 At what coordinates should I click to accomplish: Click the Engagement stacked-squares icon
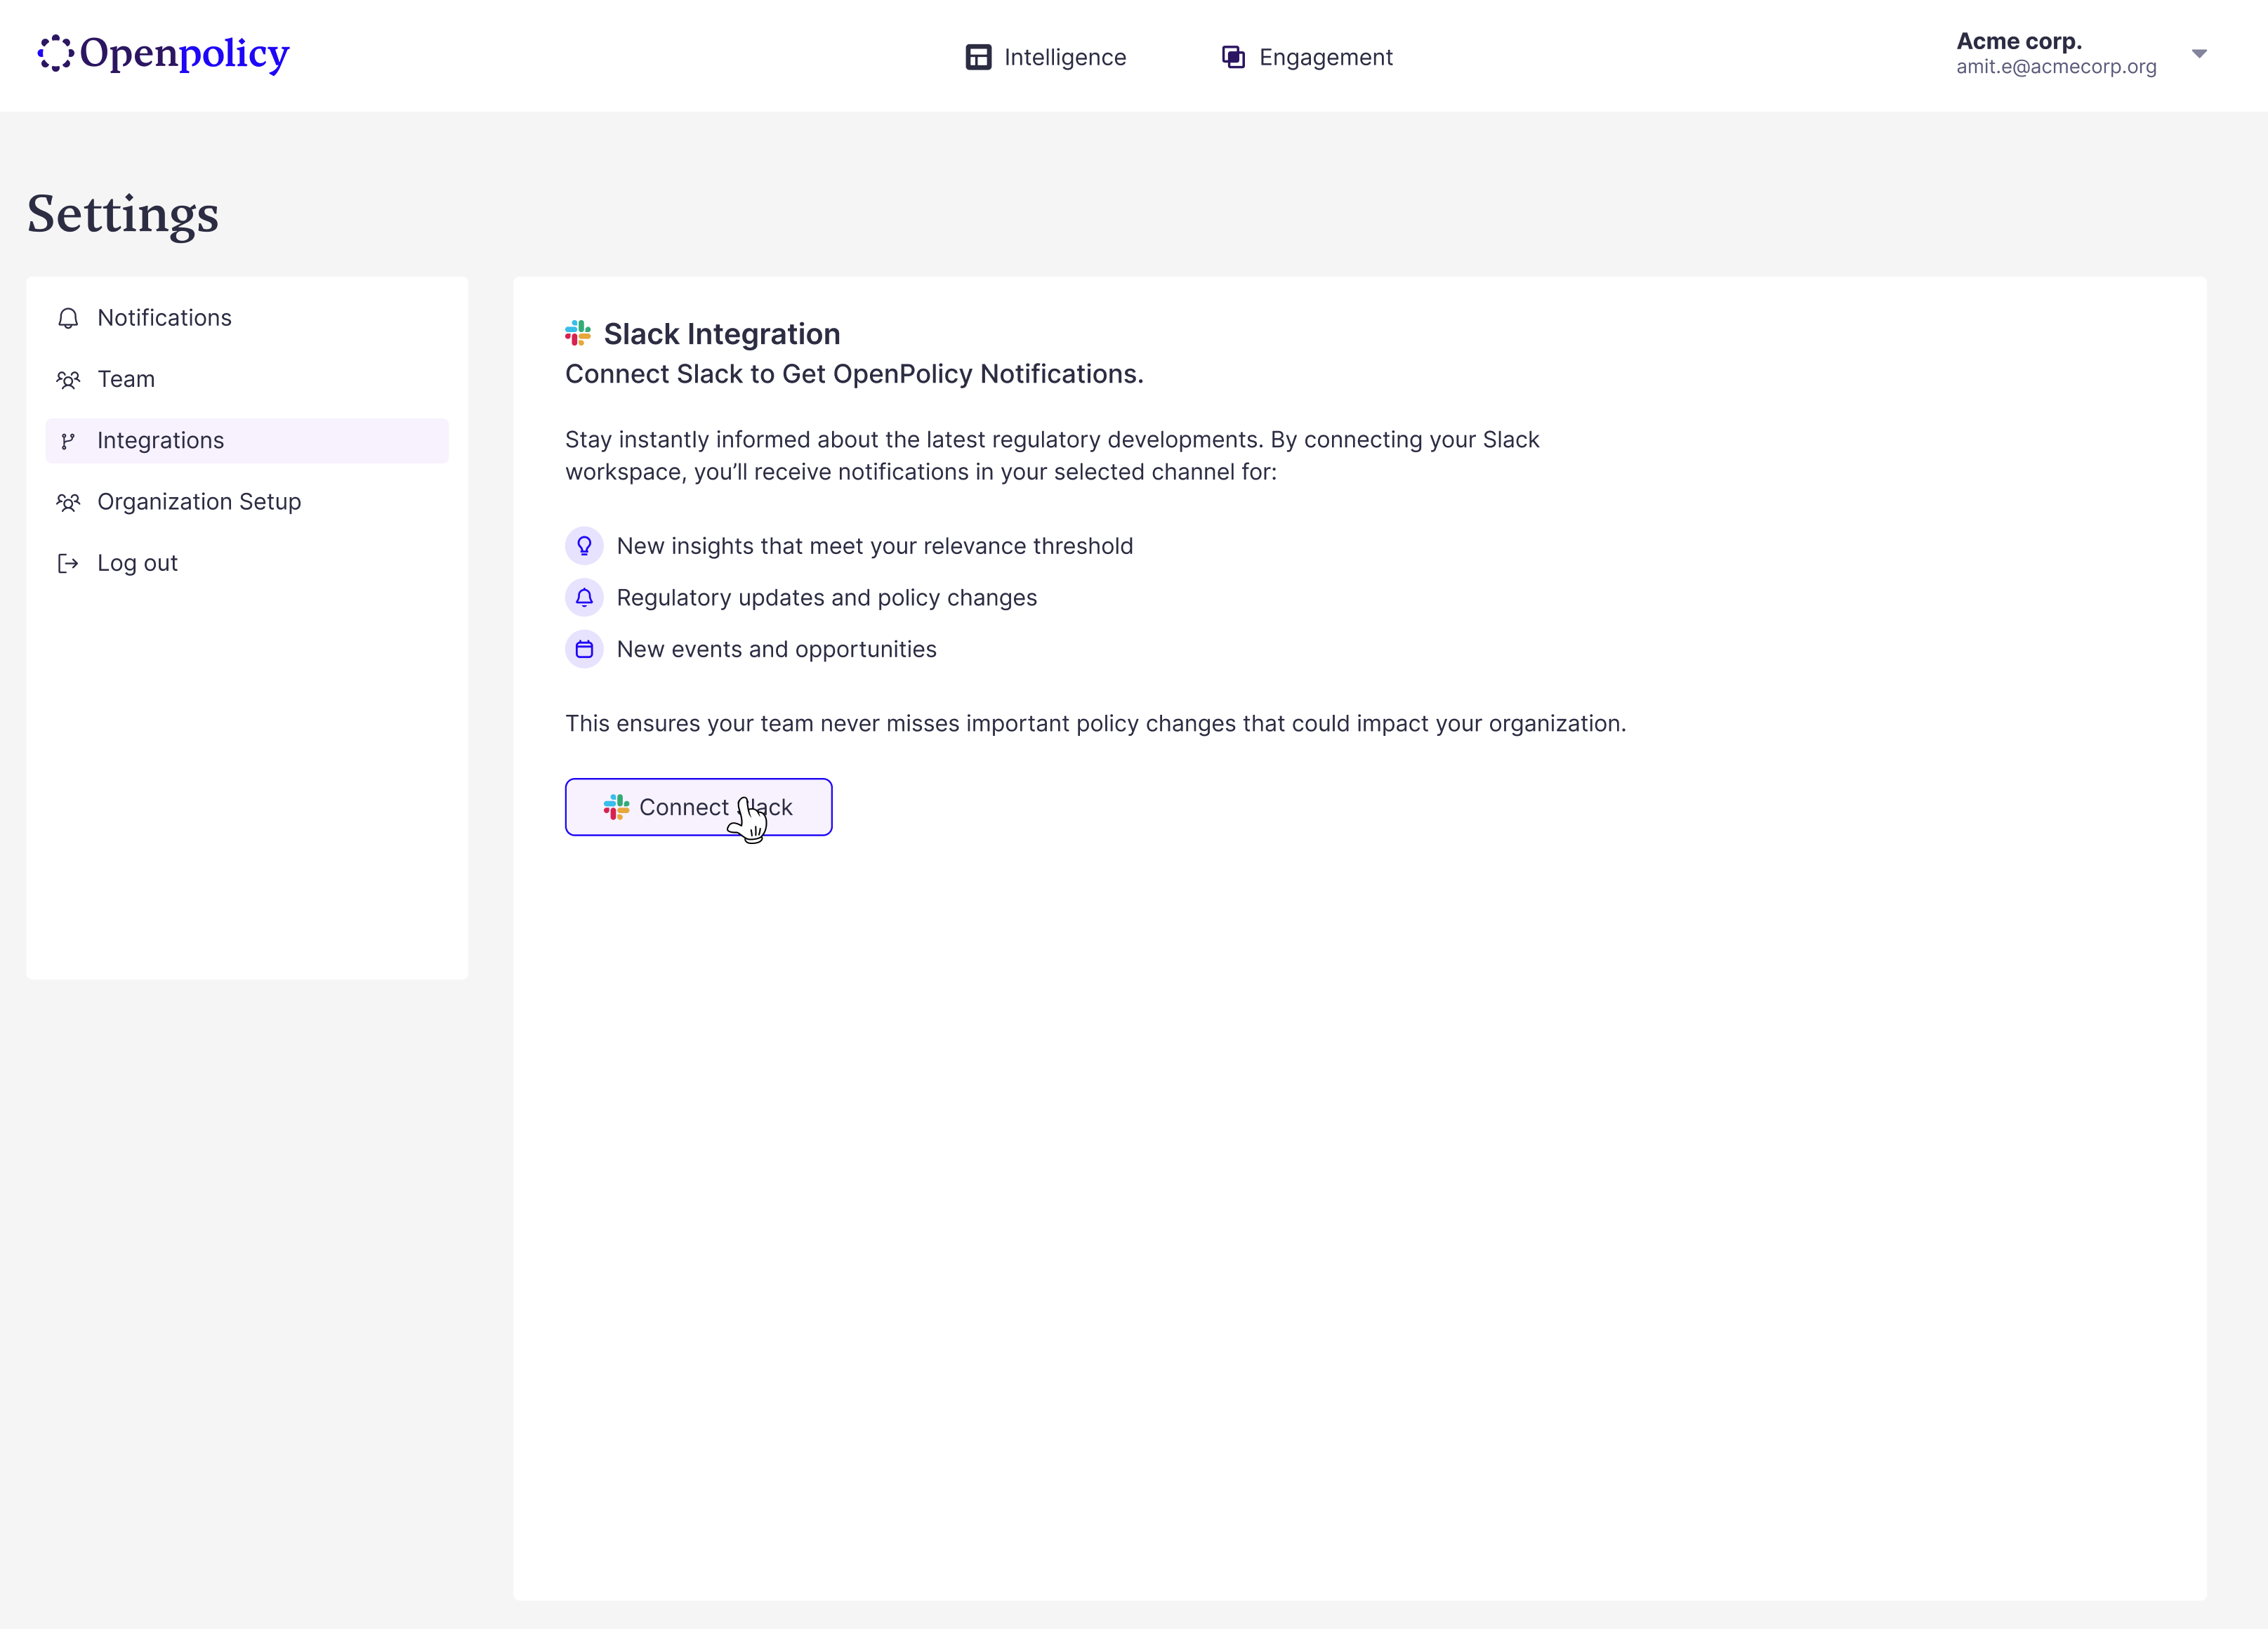click(x=1233, y=57)
